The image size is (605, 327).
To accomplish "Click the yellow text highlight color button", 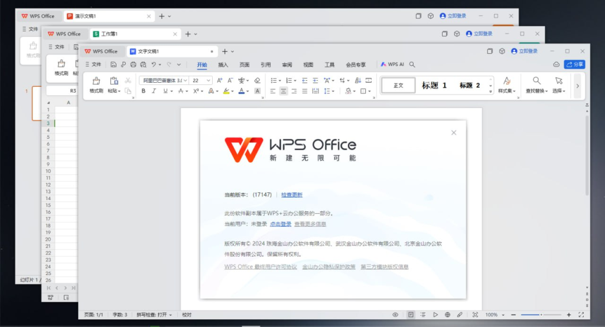I will tap(226, 91).
